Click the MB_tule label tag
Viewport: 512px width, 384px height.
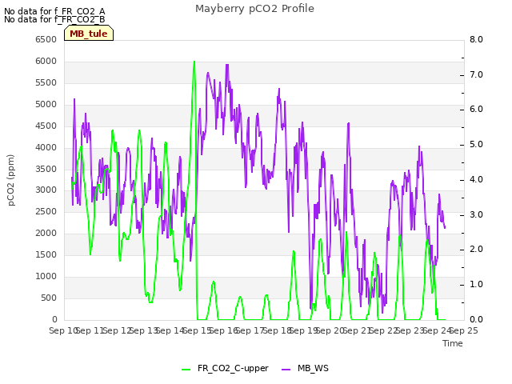(x=89, y=34)
